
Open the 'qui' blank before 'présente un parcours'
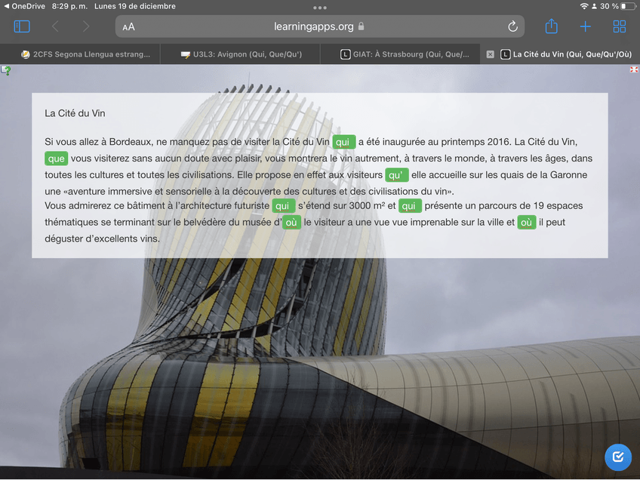410,206
